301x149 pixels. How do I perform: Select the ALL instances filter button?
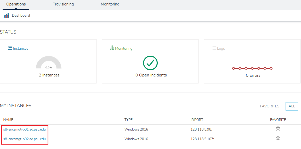point(292,106)
